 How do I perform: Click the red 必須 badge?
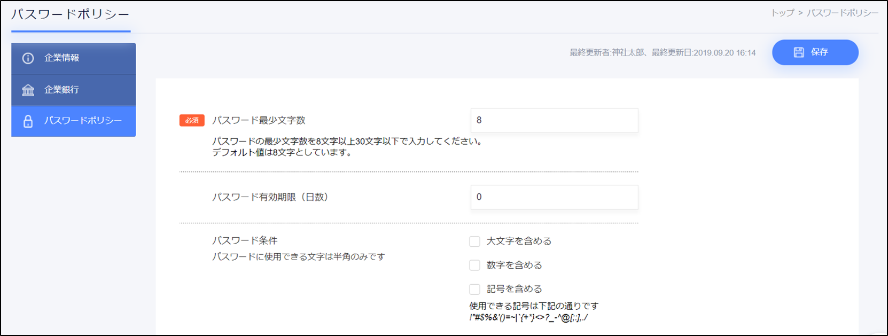coord(192,121)
